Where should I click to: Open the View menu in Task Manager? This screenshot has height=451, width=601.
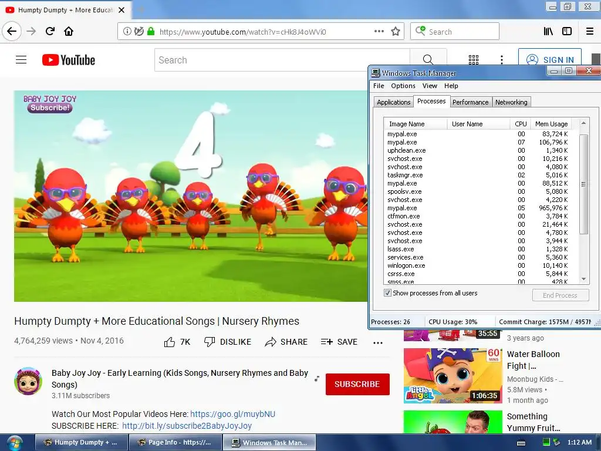coord(430,86)
